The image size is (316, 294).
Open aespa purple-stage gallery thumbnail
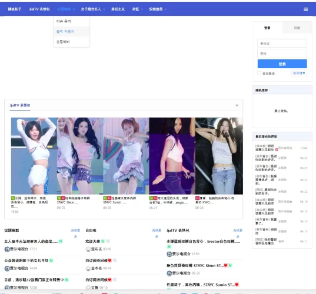(172, 156)
